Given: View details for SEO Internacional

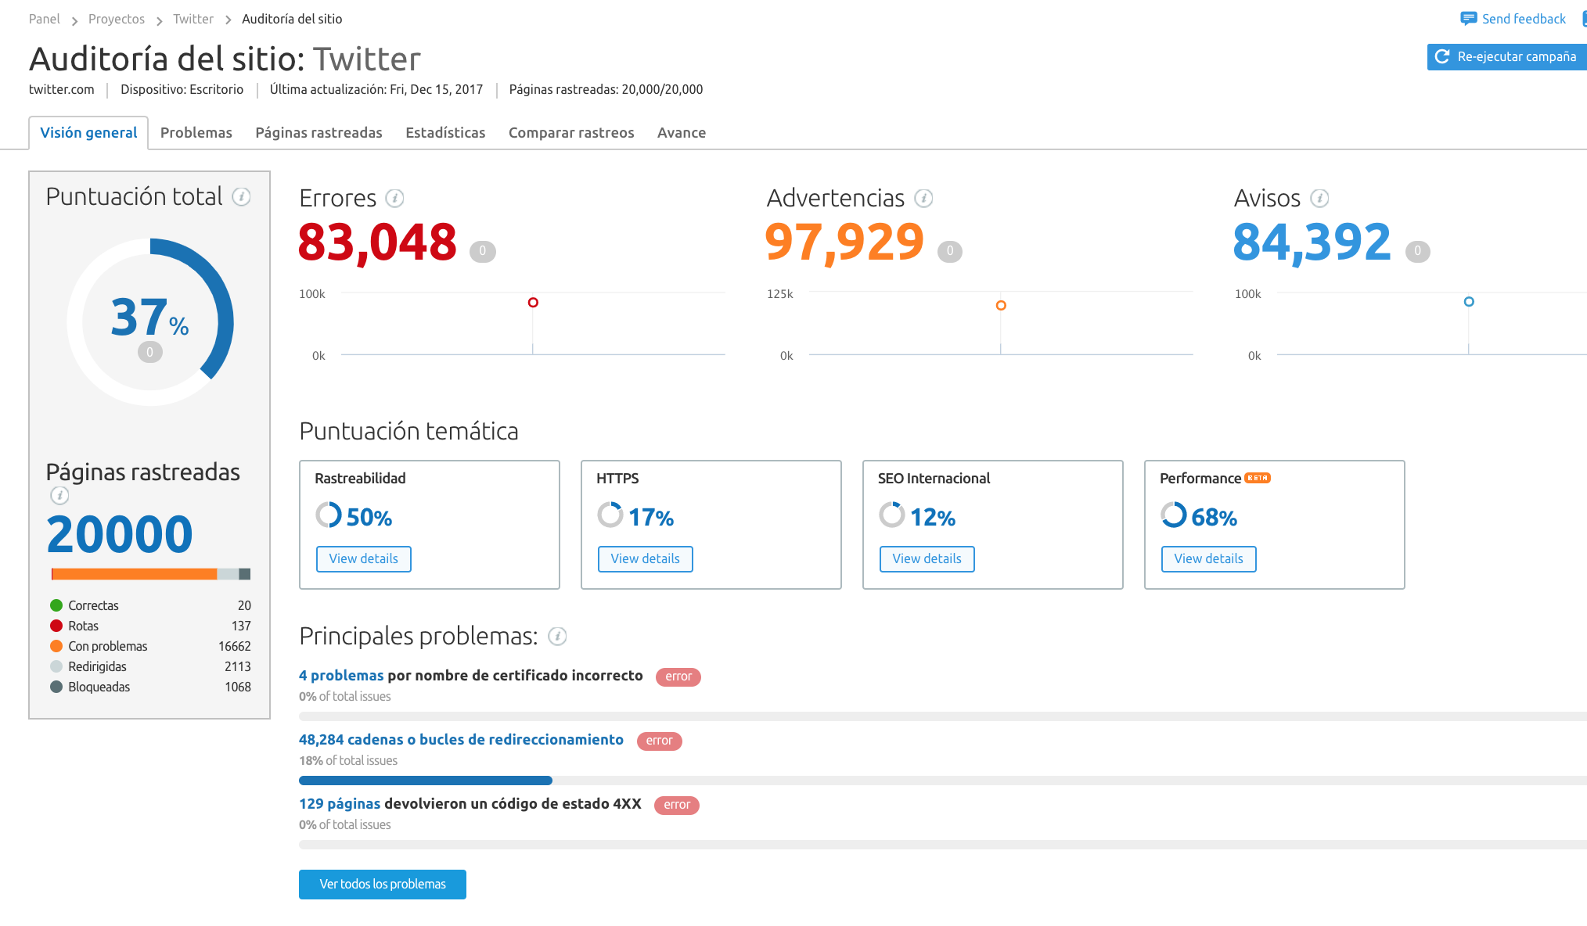Looking at the screenshot, I should pyautogui.click(x=927, y=559).
